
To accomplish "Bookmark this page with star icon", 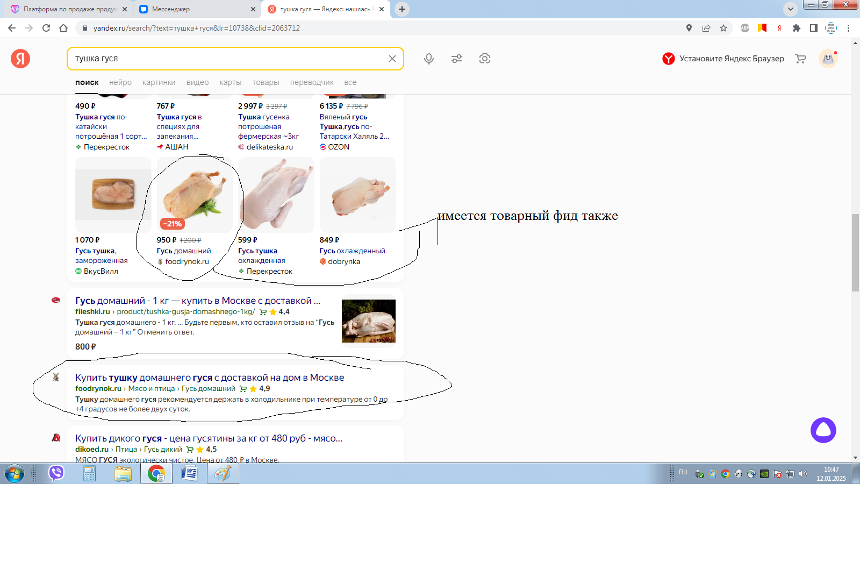I will click(723, 28).
